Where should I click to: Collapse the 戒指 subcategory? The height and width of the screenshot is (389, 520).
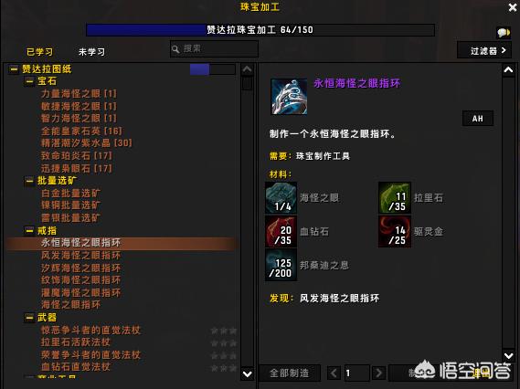(x=29, y=230)
